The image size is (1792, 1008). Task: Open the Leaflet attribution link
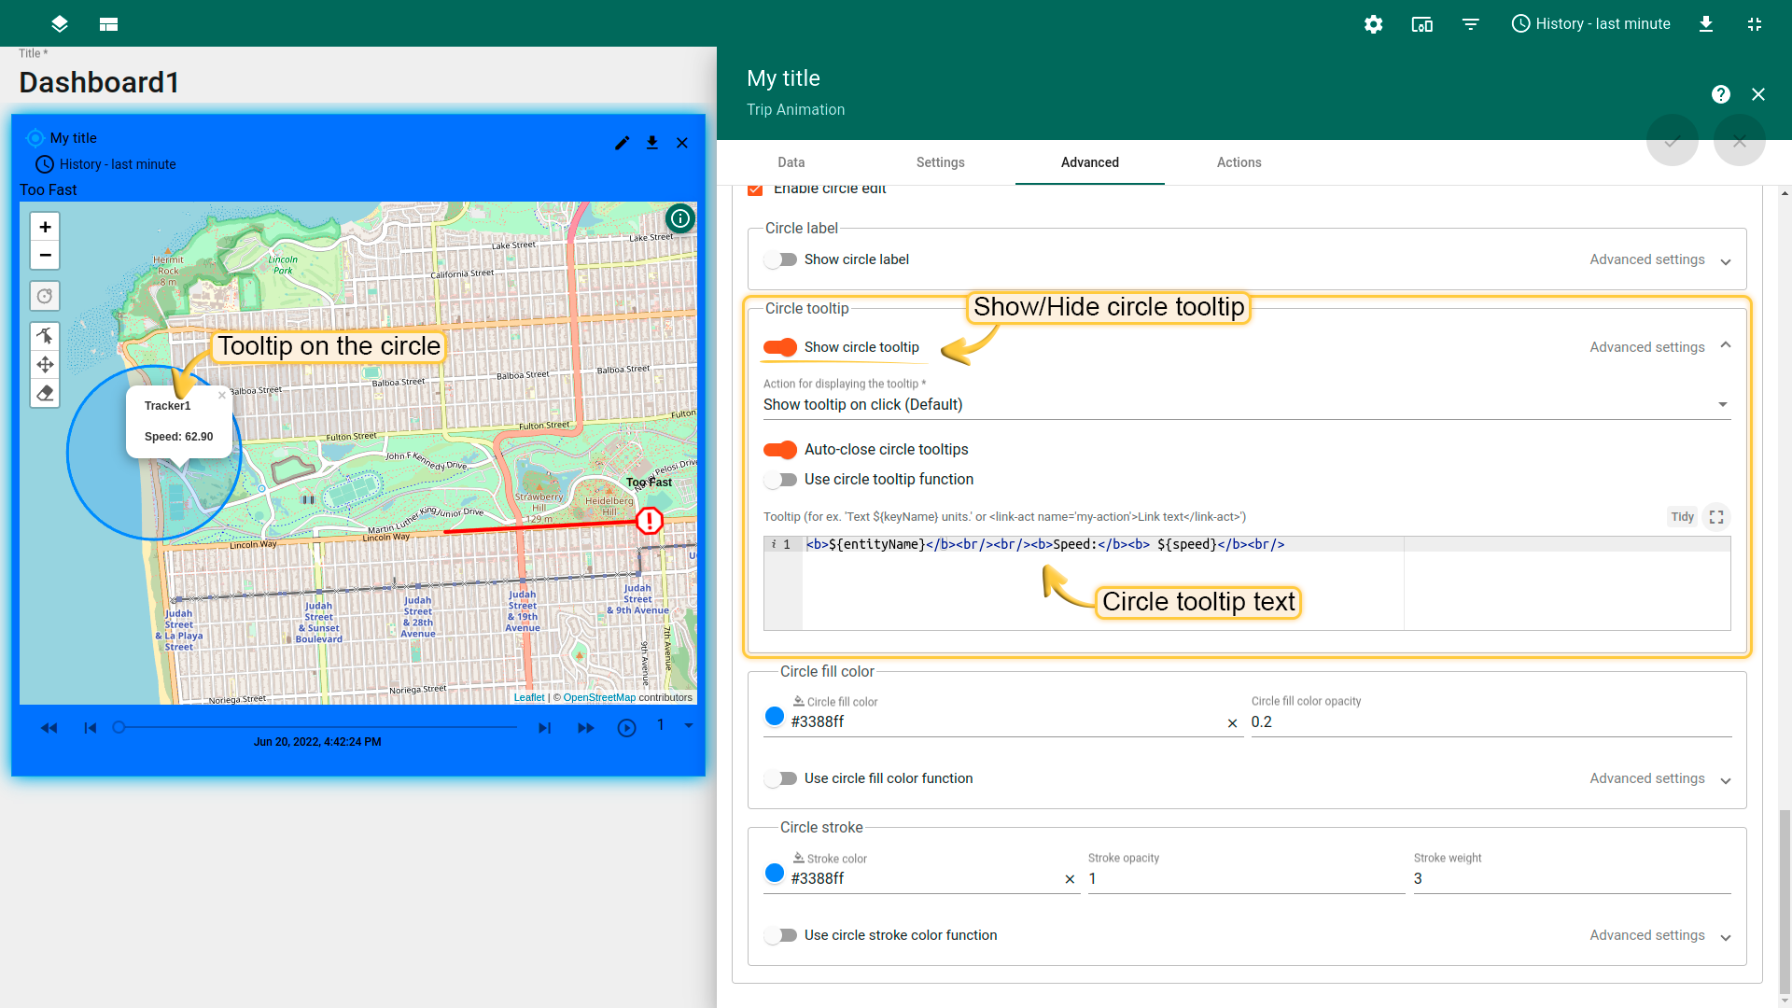pyautogui.click(x=529, y=697)
